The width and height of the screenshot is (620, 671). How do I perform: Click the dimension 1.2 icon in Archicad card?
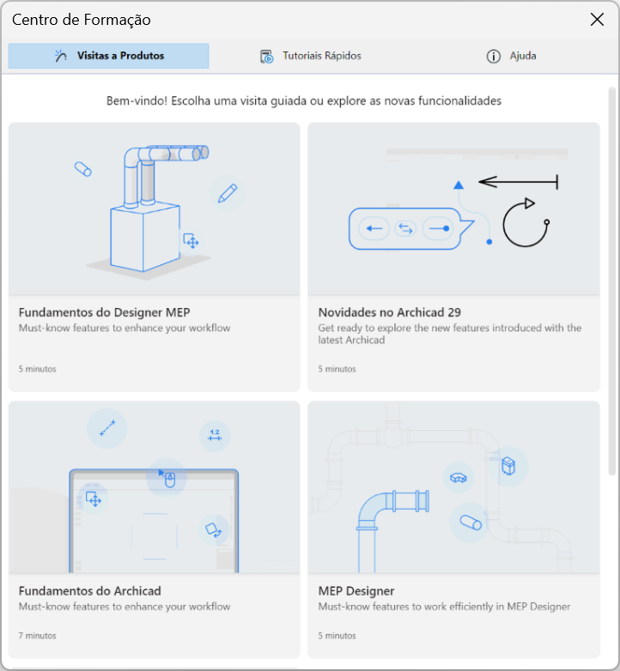point(215,435)
